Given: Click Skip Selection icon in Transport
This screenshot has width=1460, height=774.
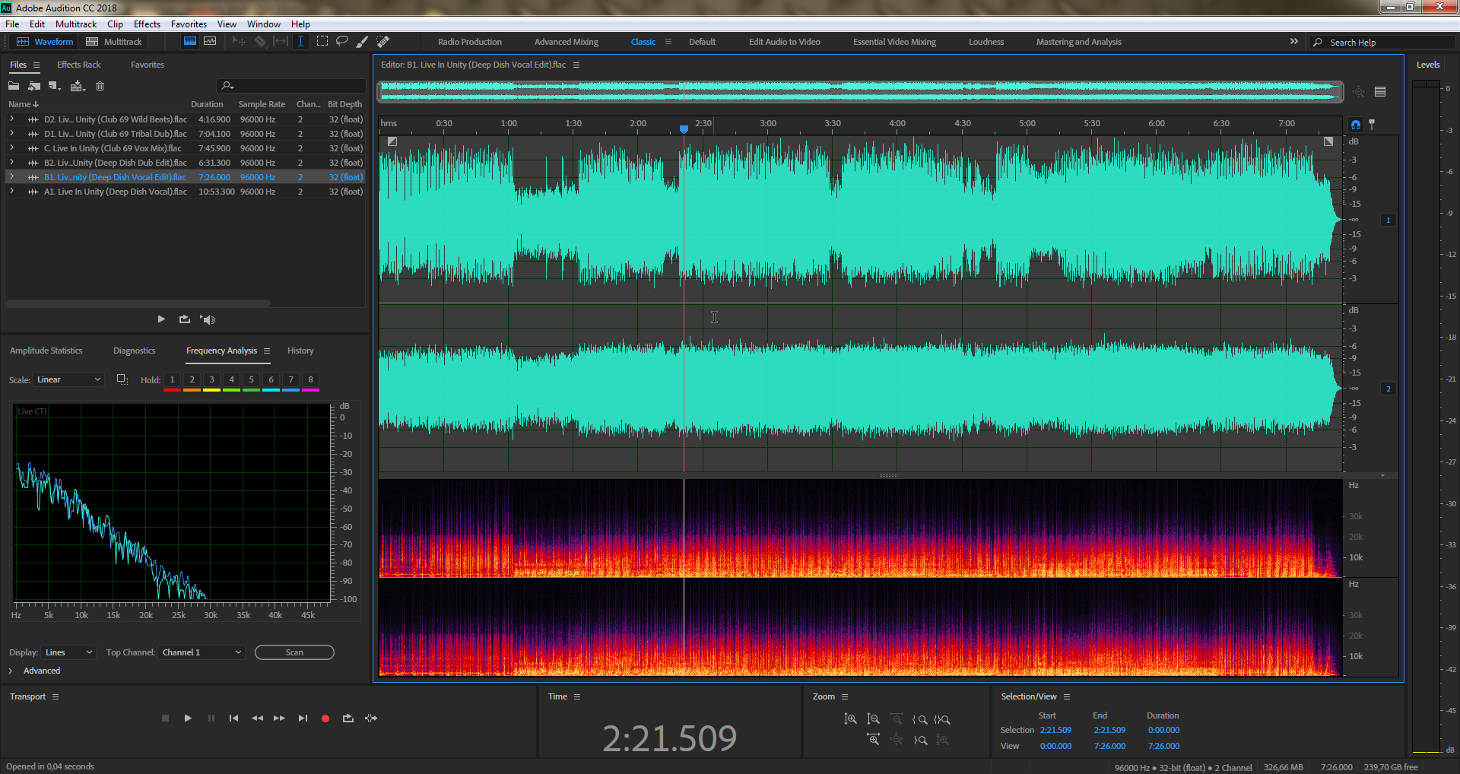Looking at the screenshot, I should point(371,718).
